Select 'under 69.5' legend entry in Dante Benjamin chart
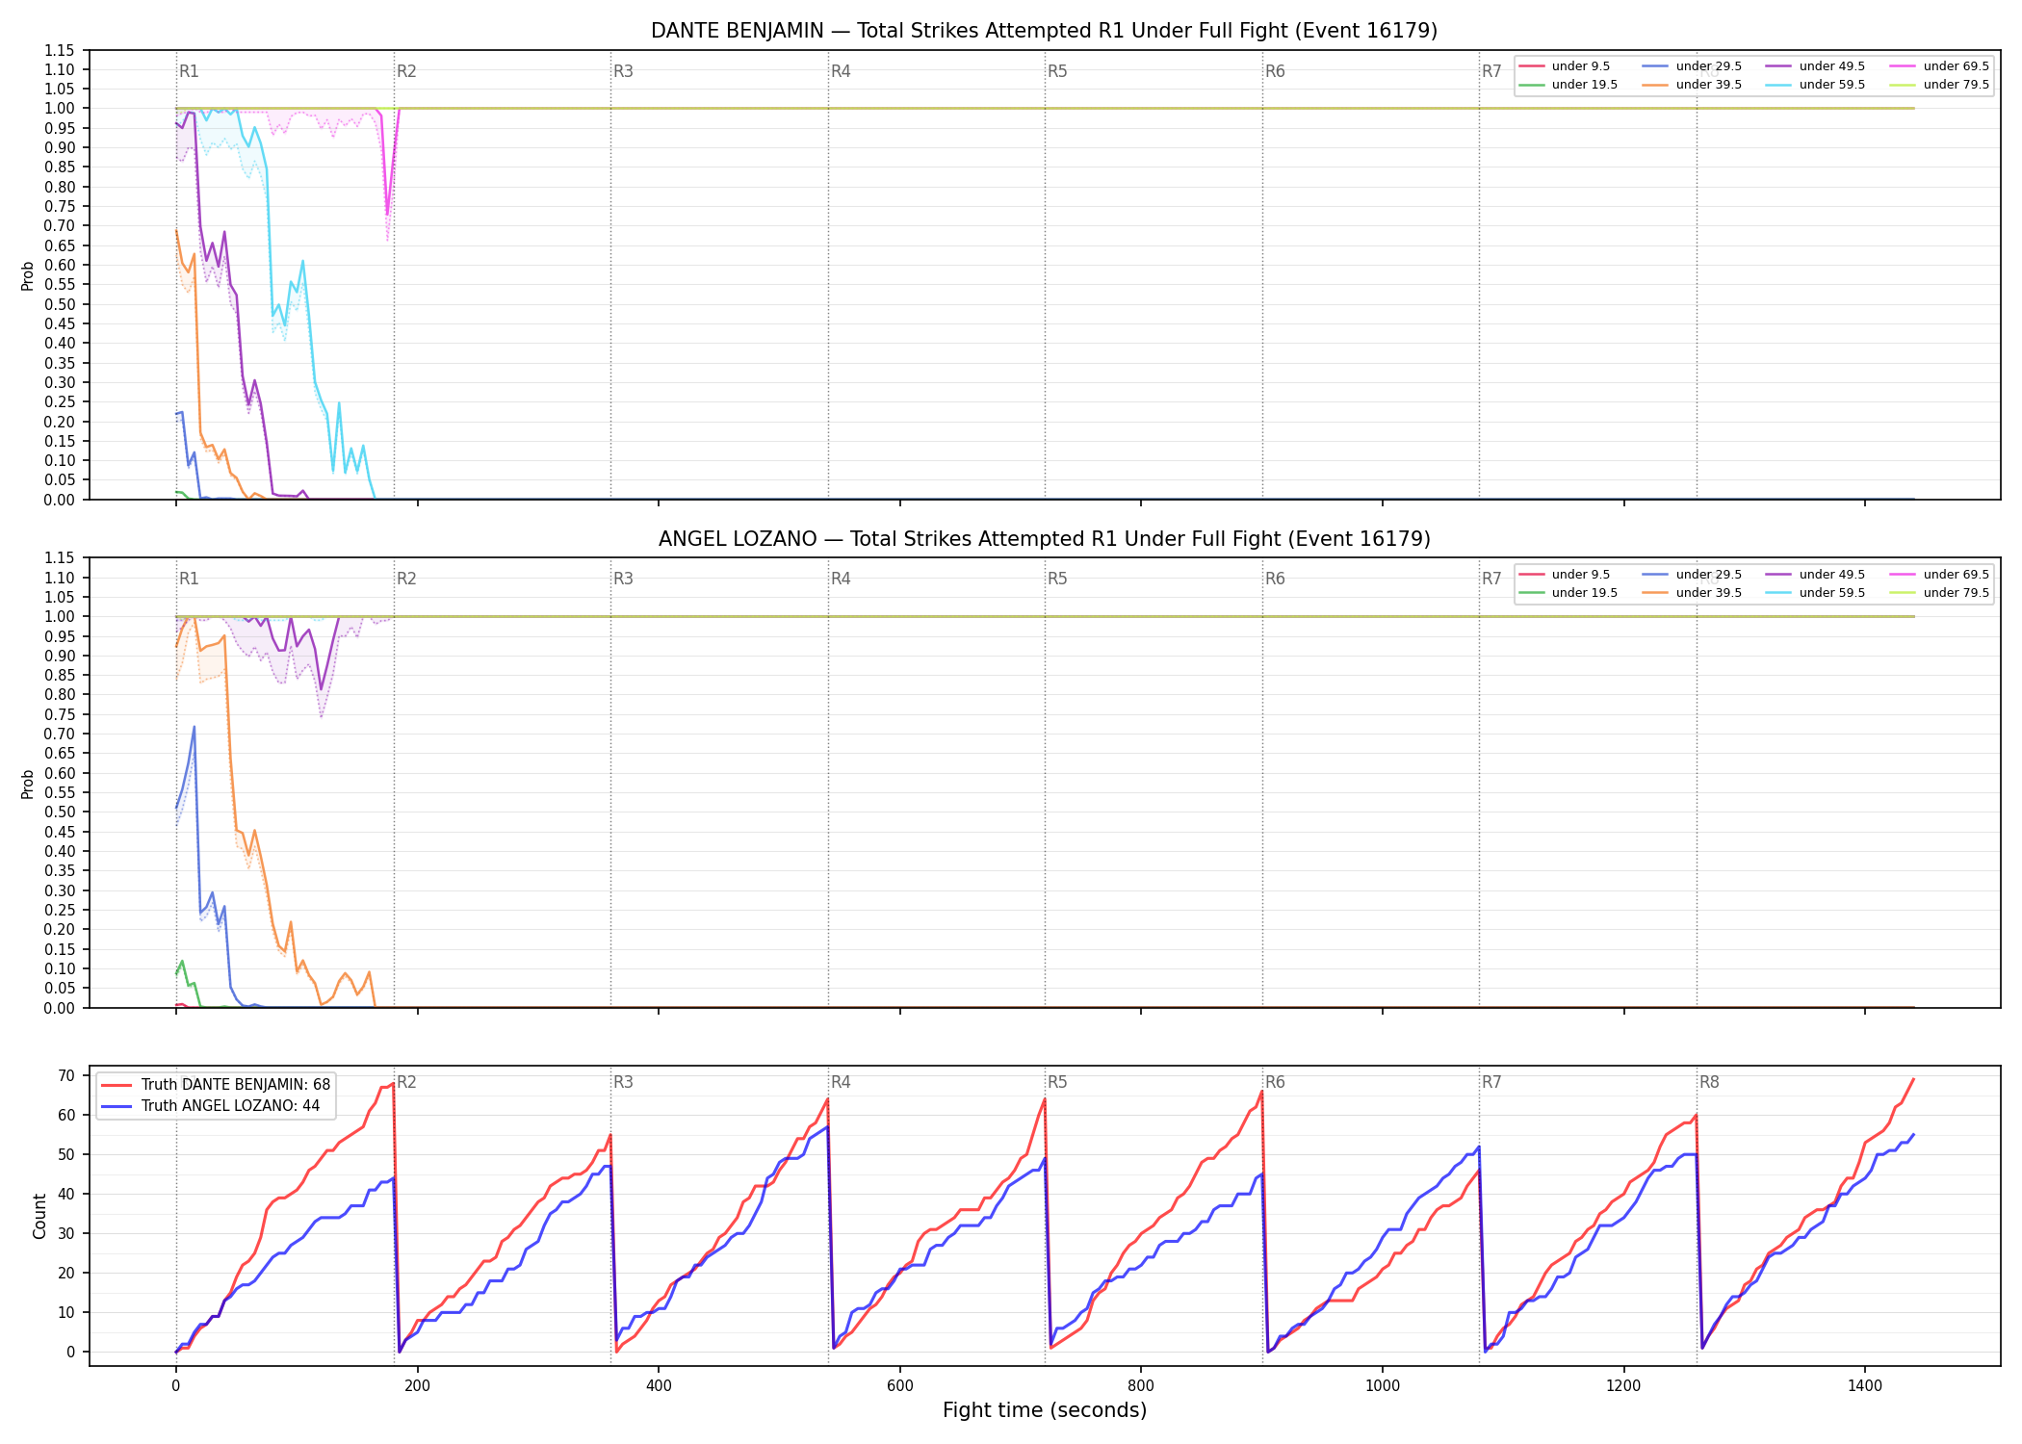The width and height of the screenshot is (2022, 1444). (1940, 66)
